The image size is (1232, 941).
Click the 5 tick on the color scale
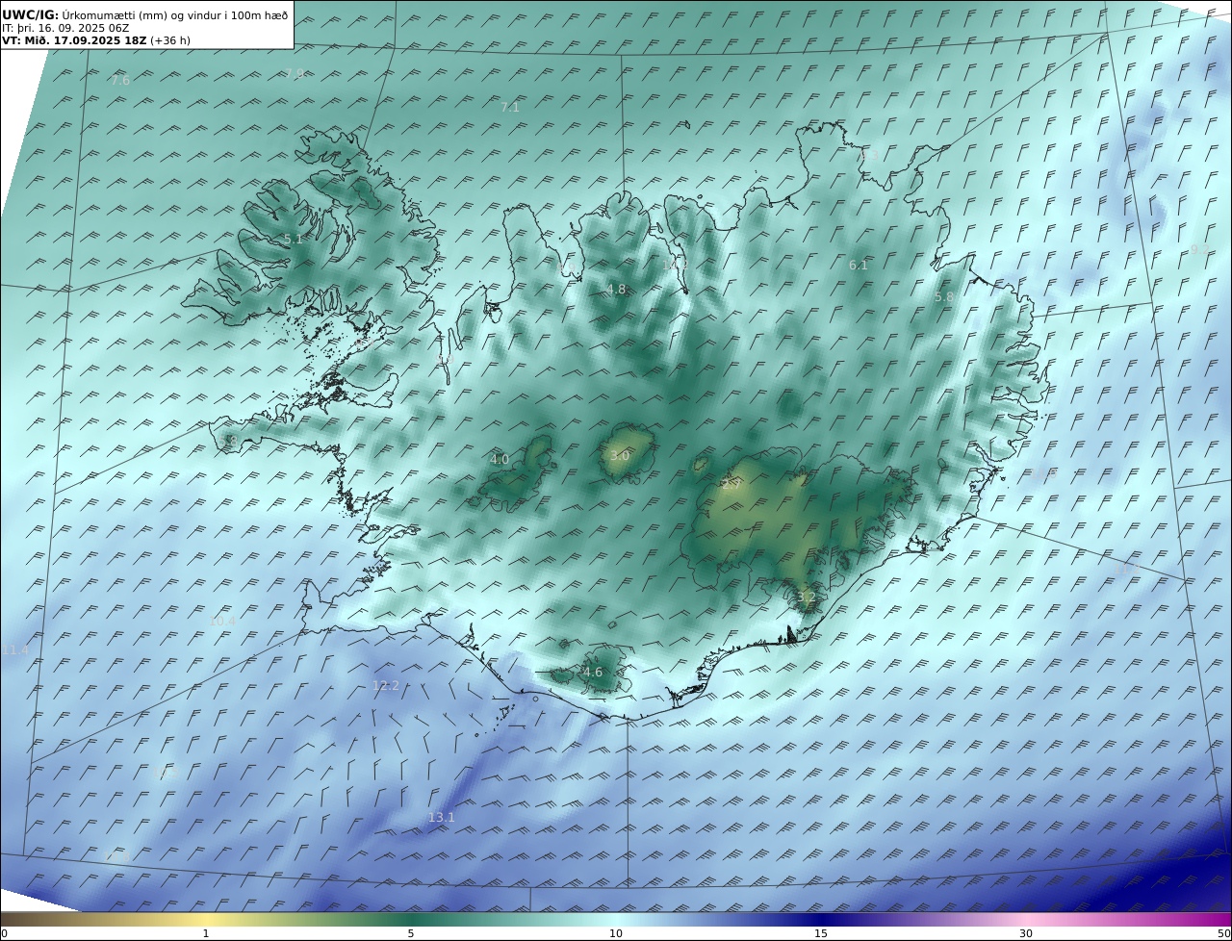pos(411,933)
